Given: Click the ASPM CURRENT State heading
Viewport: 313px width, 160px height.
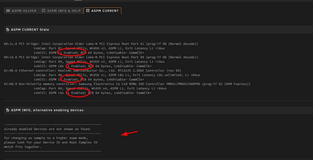Looking at the screenshot, I should 30,30.
